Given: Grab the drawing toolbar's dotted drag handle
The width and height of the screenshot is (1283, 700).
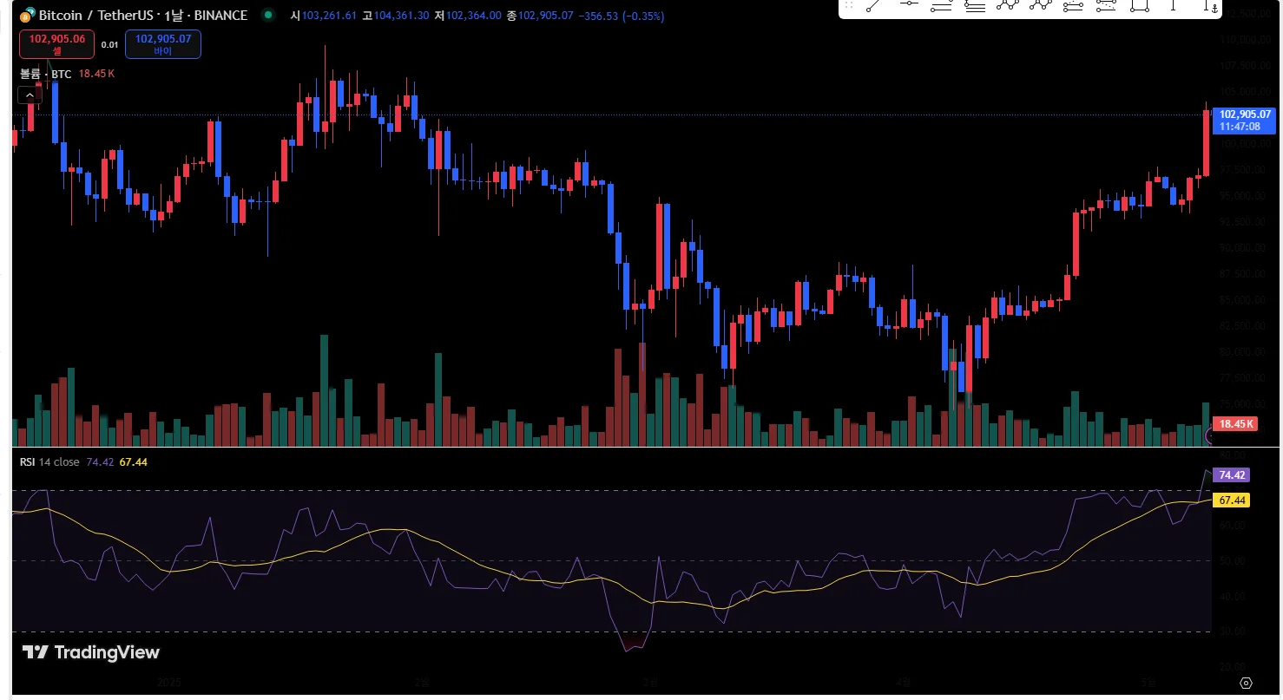Looking at the screenshot, I should (848, 5).
